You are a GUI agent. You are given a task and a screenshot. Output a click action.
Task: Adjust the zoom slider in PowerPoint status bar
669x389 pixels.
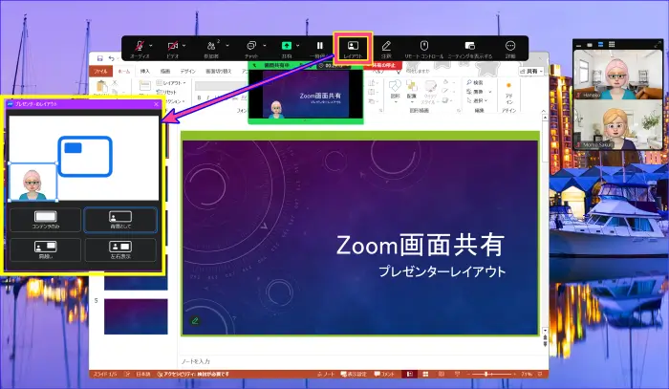coord(486,374)
